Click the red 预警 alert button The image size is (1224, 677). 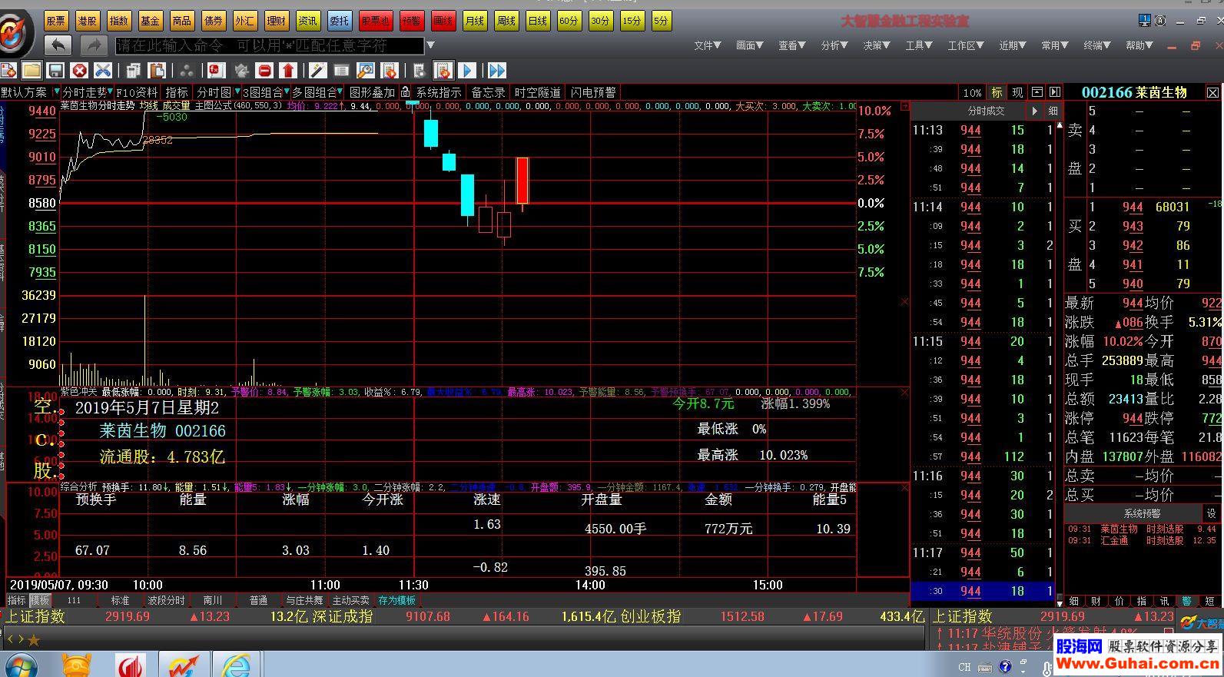coord(411,21)
